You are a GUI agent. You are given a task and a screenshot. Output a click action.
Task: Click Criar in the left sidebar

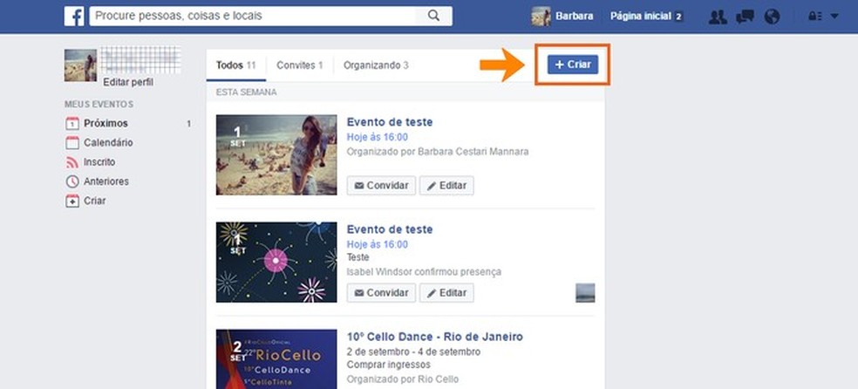pos(95,201)
